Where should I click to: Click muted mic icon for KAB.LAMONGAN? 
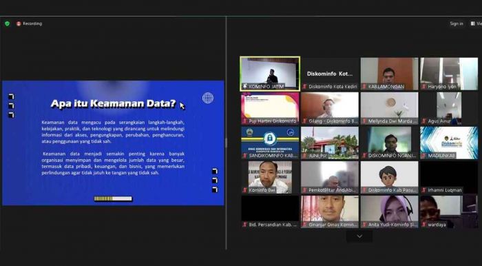pyautogui.click(x=364, y=87)
